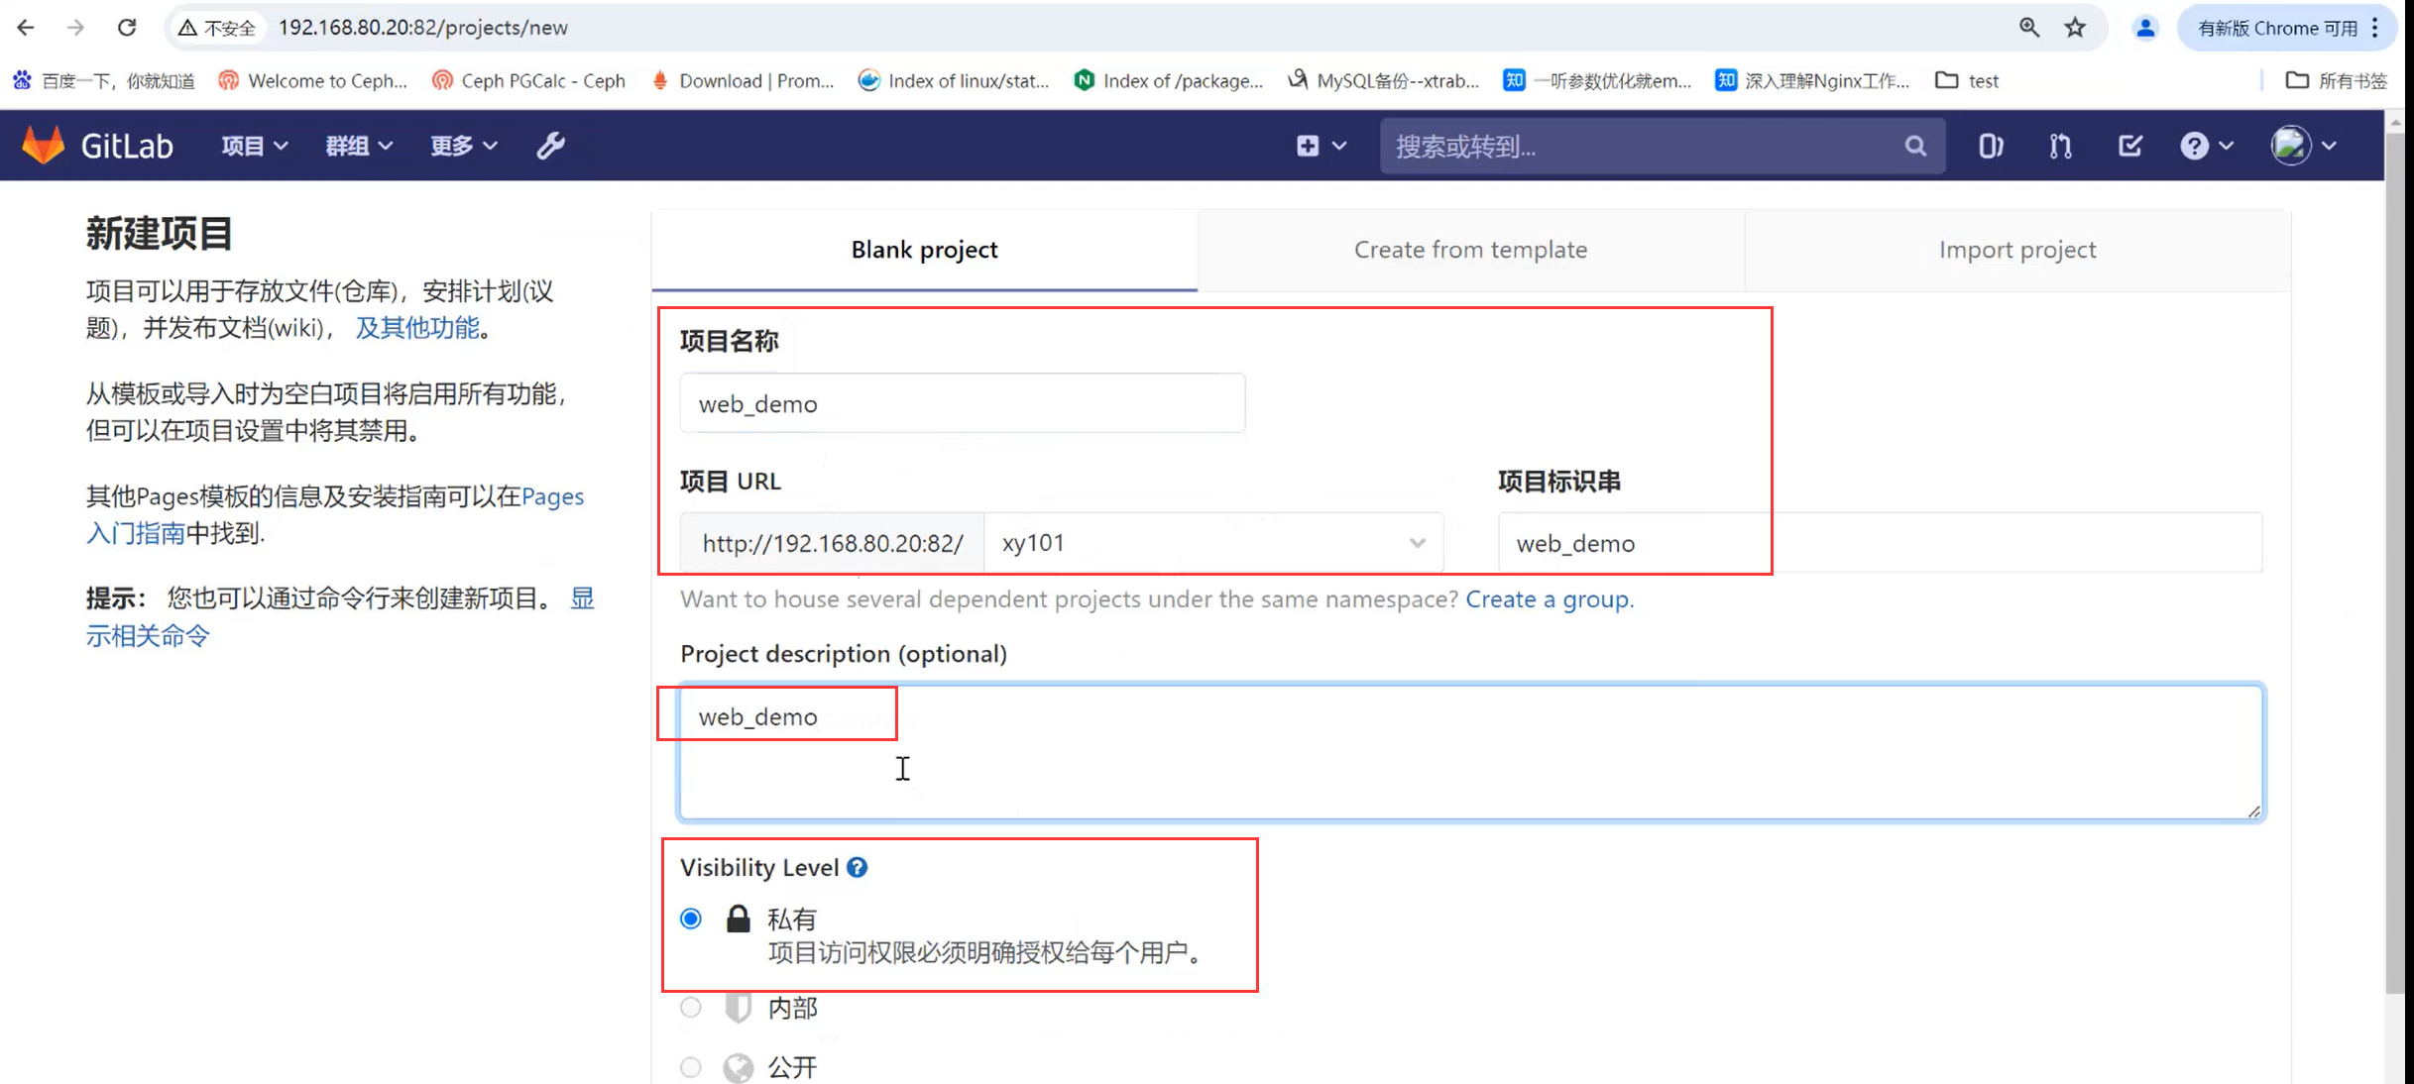The width and height of the screenshot is (2414, 1084).
Task: Open the admin area wrench icon
Action: (551, 146)
